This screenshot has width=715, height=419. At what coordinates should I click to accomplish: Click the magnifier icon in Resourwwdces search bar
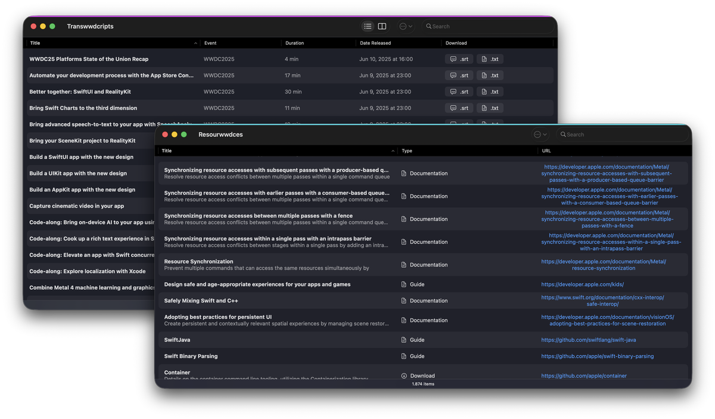coord(564,135)
